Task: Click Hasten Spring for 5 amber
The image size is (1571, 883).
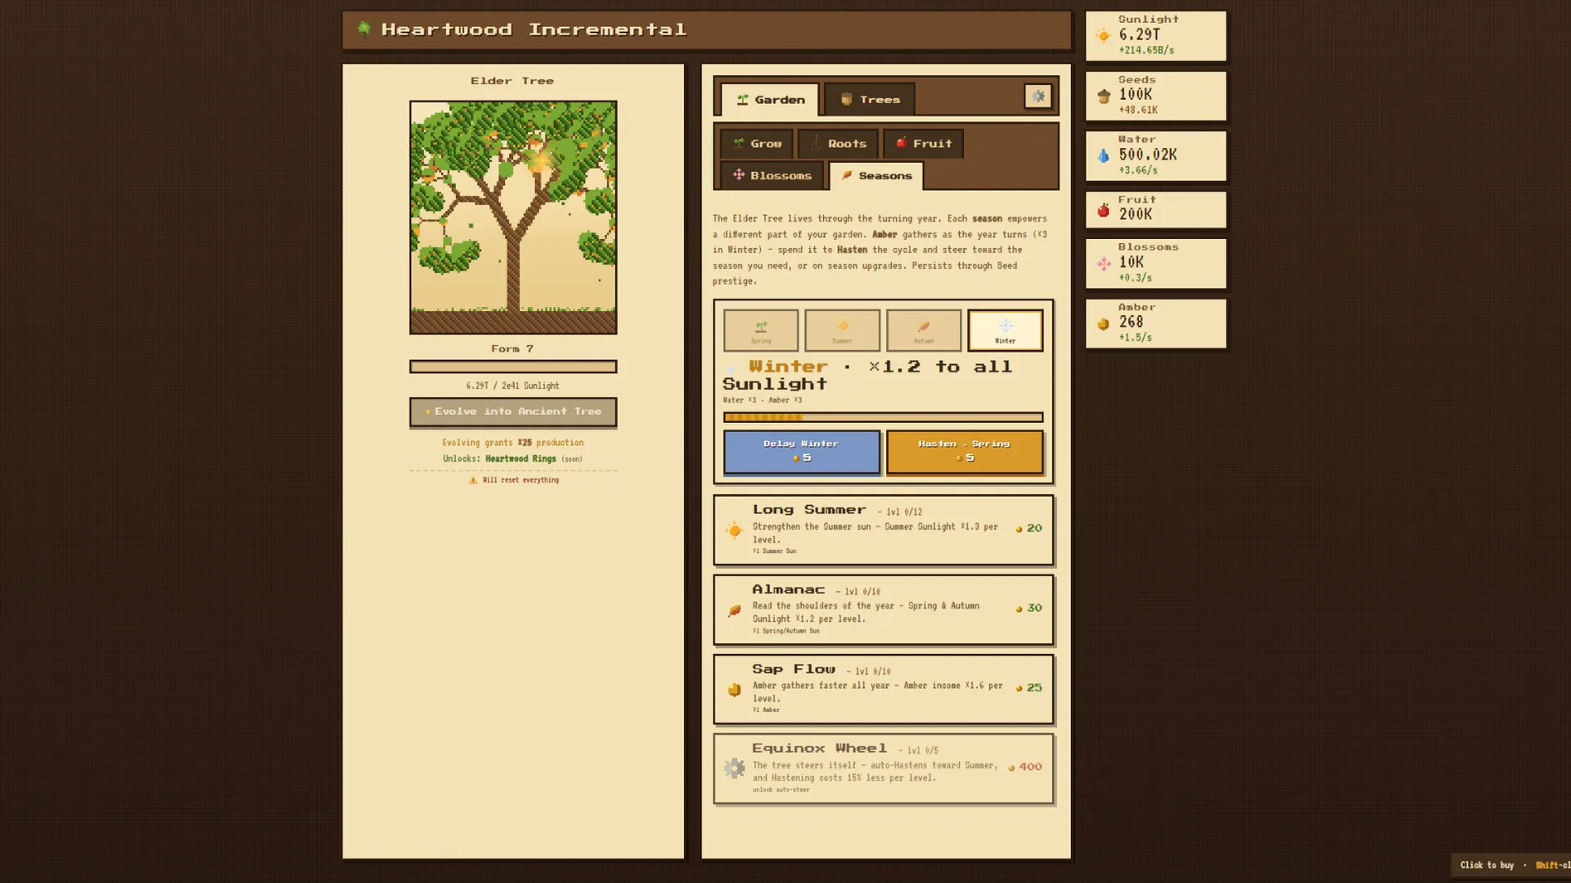Action: (x=965, y=452)
